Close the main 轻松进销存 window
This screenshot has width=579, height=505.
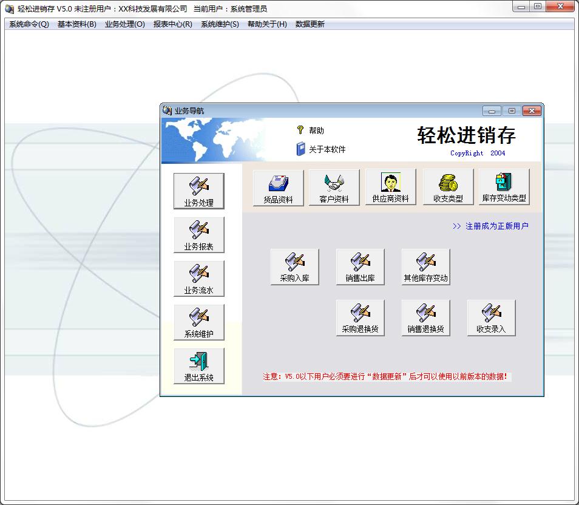click(560, 6)
